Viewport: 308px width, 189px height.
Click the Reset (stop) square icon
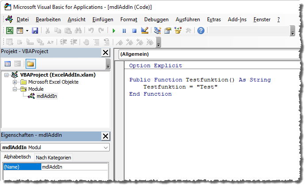(x=134, y=31)
